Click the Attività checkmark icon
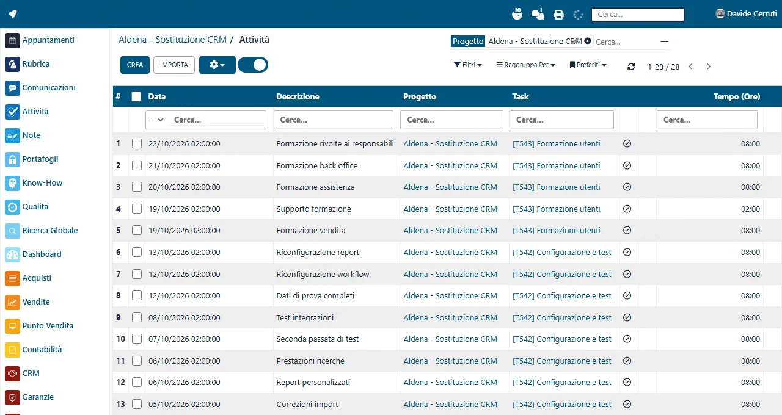Image resolution: width=782 pixels, height=415 pixels. (x=13, y=112)
